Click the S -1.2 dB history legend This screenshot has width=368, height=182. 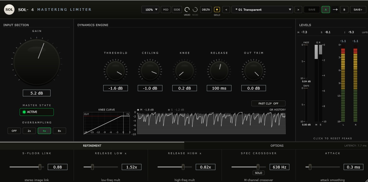(x=176, y=109)
